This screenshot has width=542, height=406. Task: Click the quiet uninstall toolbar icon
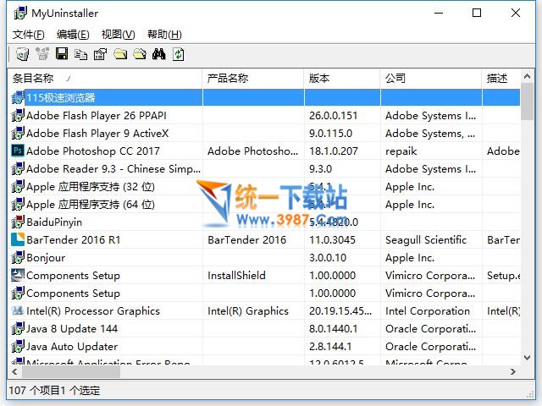click(42, 54)
